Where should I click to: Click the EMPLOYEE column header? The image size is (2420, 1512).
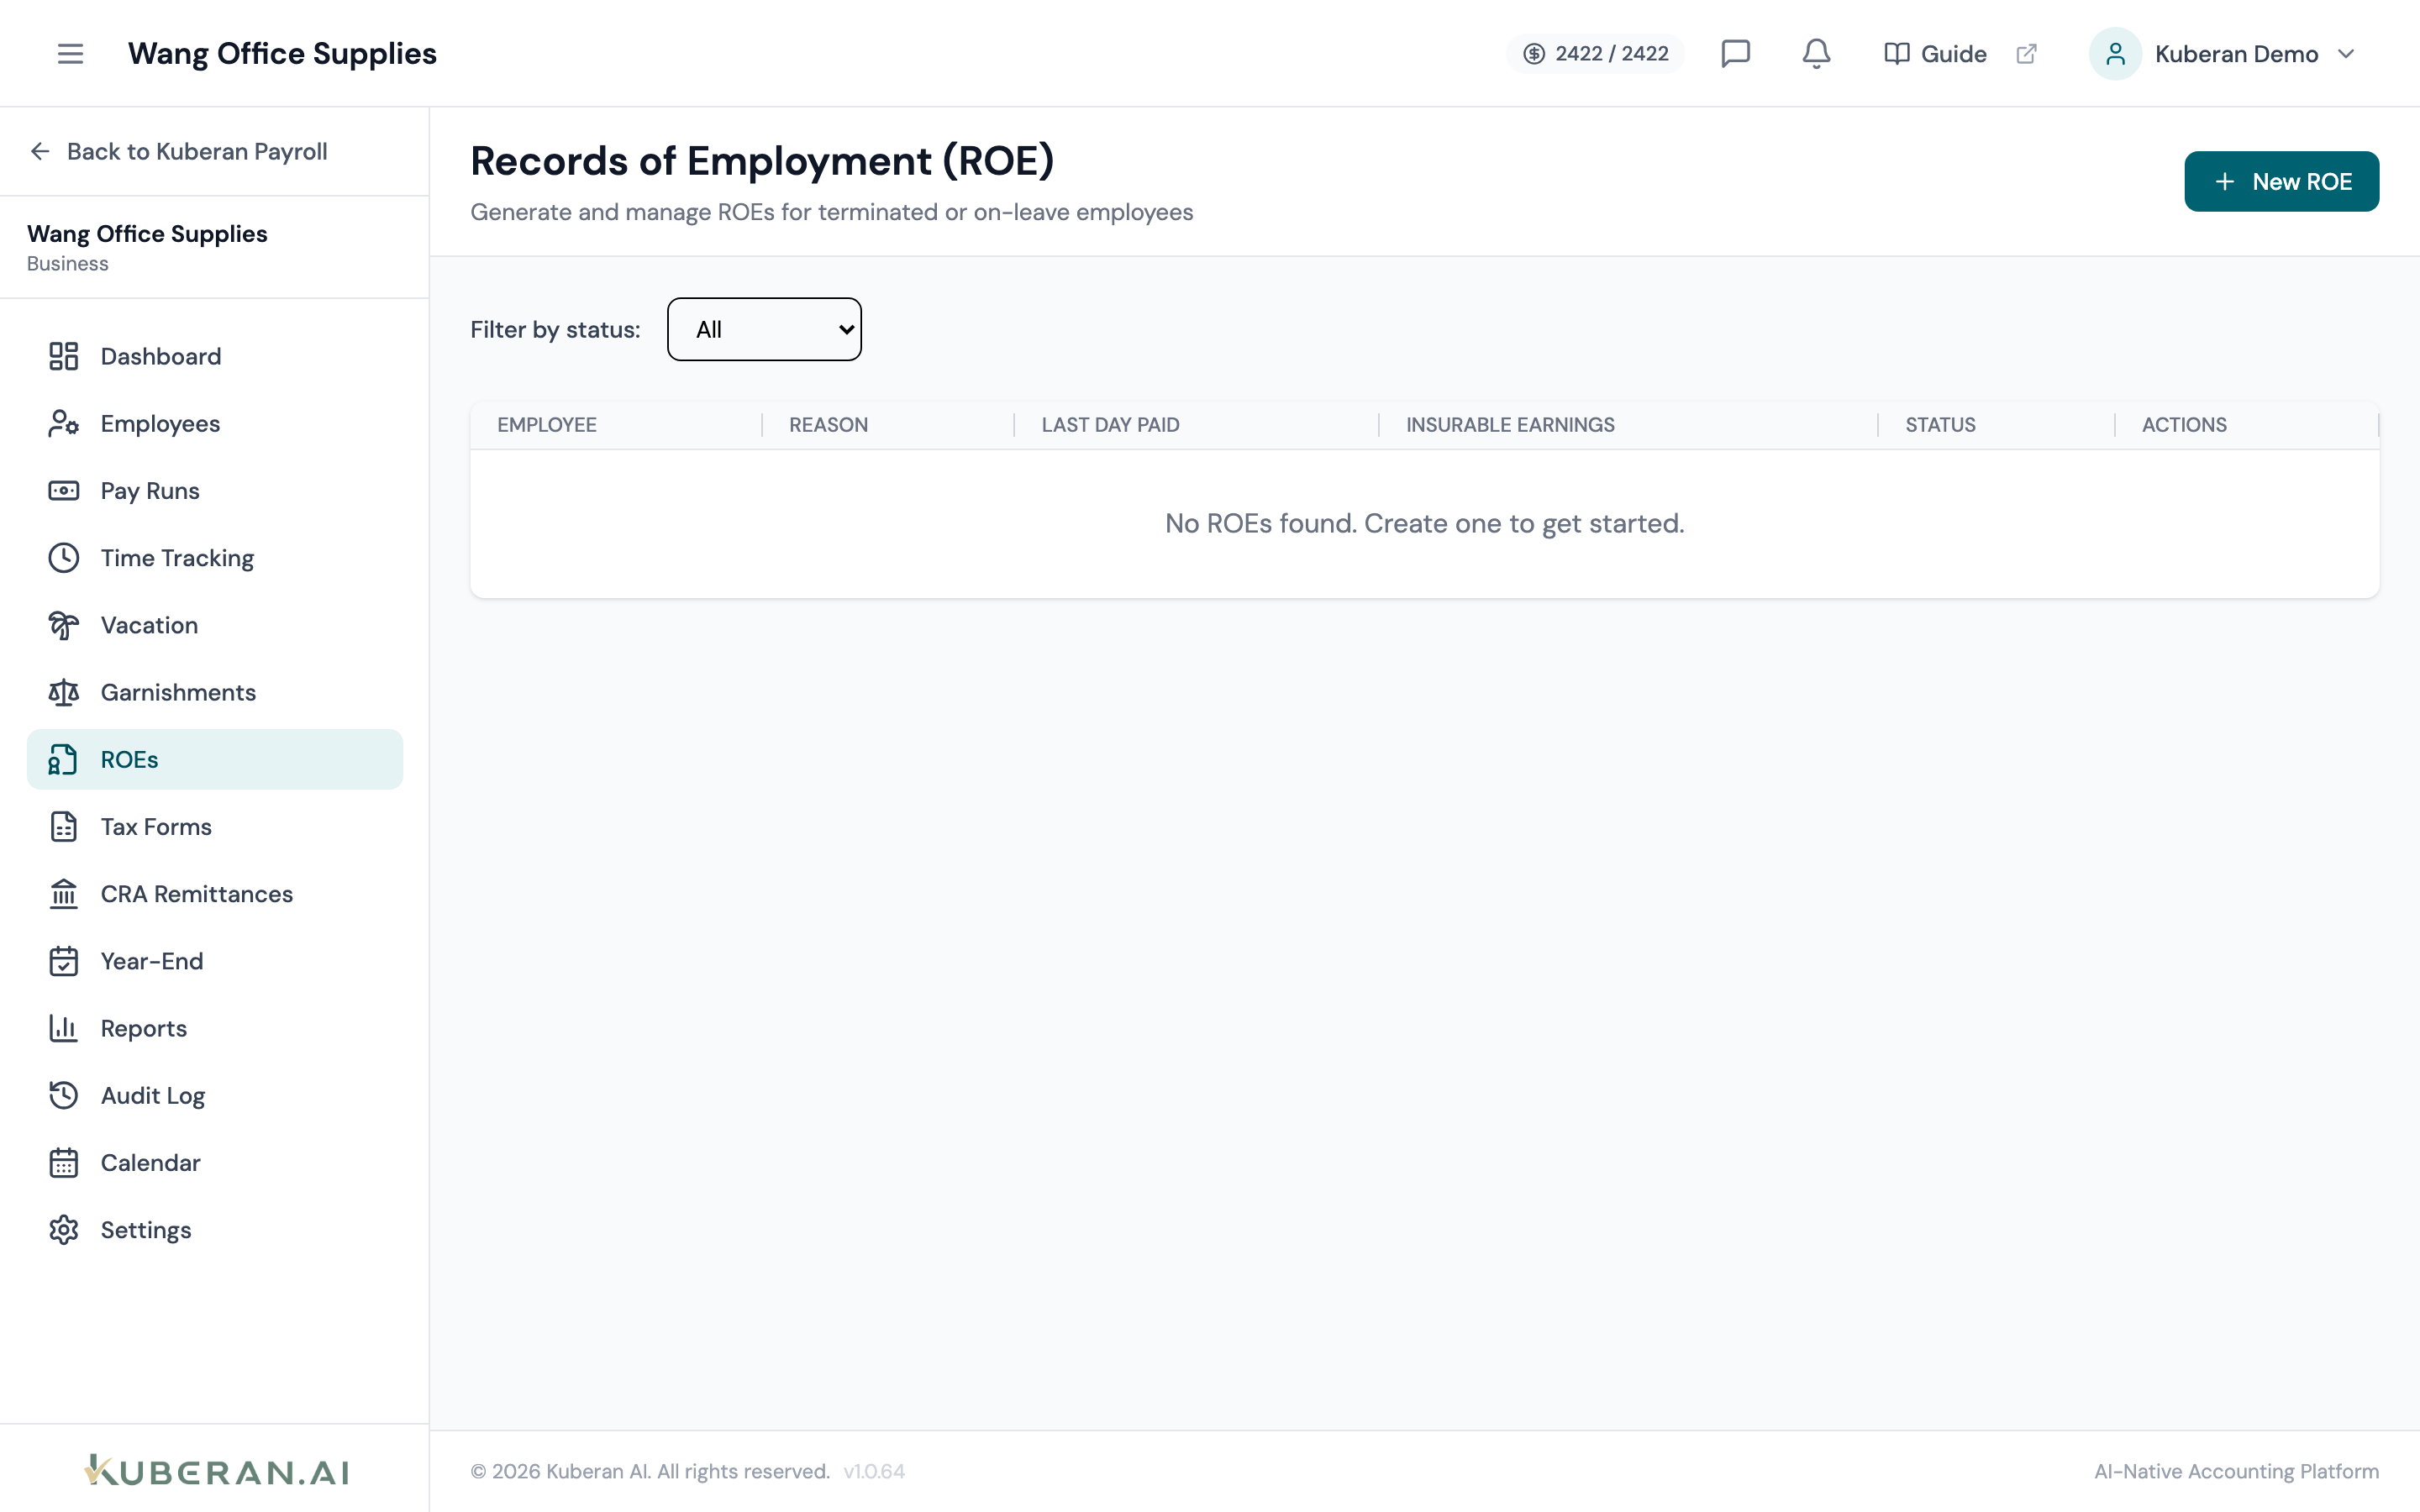(x=547, y=424)
